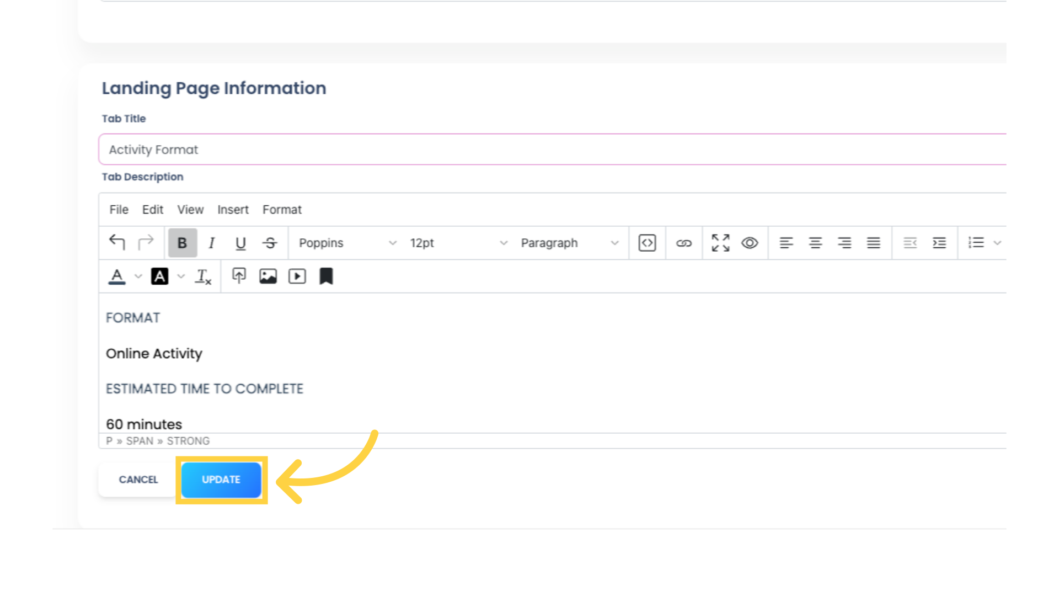Toggle fullscreen expand view icon
Viewport: 1059px width, 596px height.
[720, 242]
